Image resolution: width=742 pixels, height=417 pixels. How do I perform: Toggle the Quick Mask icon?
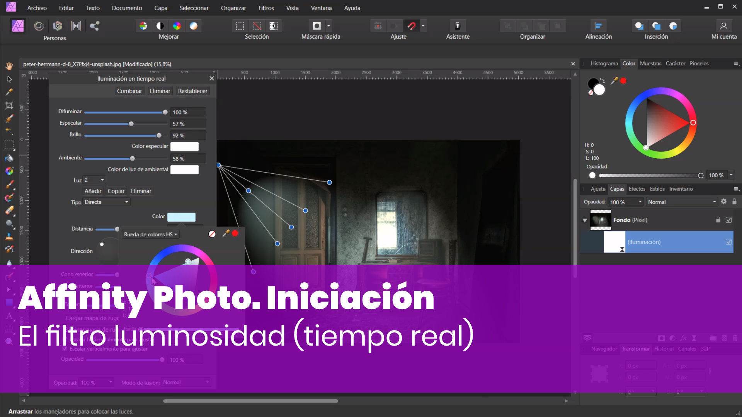[x=317, y=26]
